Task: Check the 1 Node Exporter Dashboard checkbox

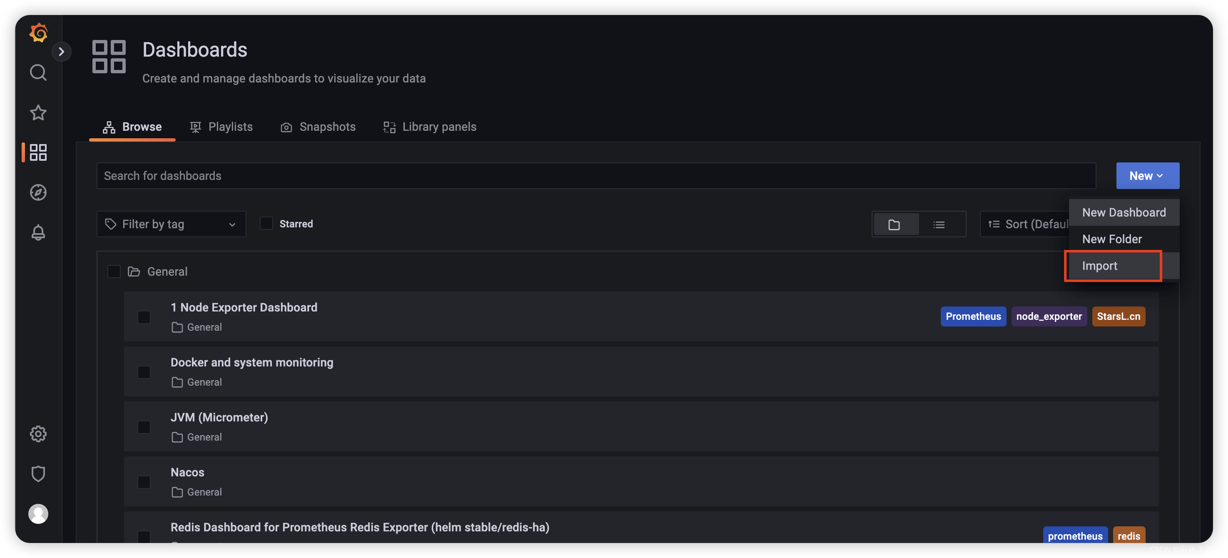Action: click(144, 316)
